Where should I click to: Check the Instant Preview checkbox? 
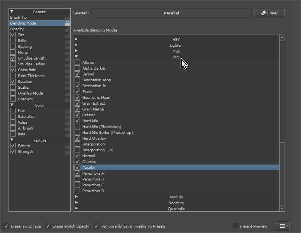235,226
